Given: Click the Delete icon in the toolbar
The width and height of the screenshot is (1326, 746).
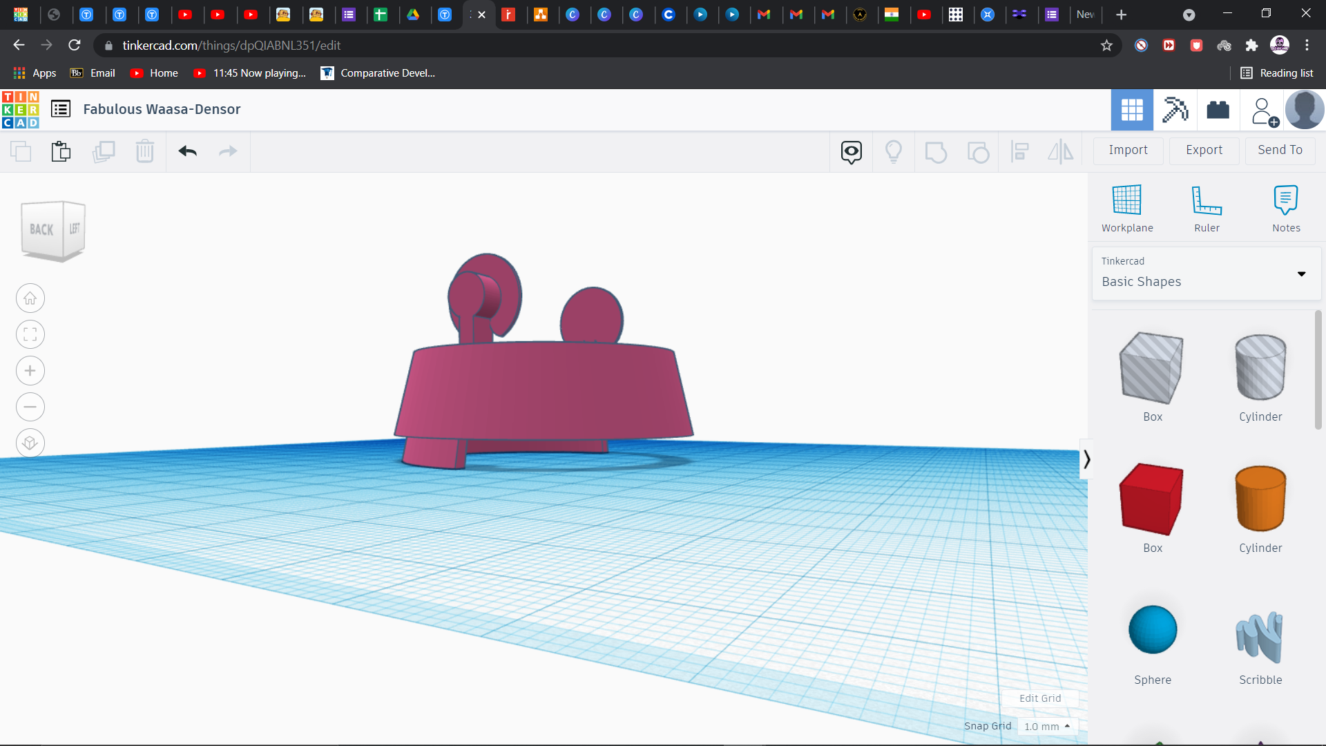Looking at the screenshot, I should point(145,151).
